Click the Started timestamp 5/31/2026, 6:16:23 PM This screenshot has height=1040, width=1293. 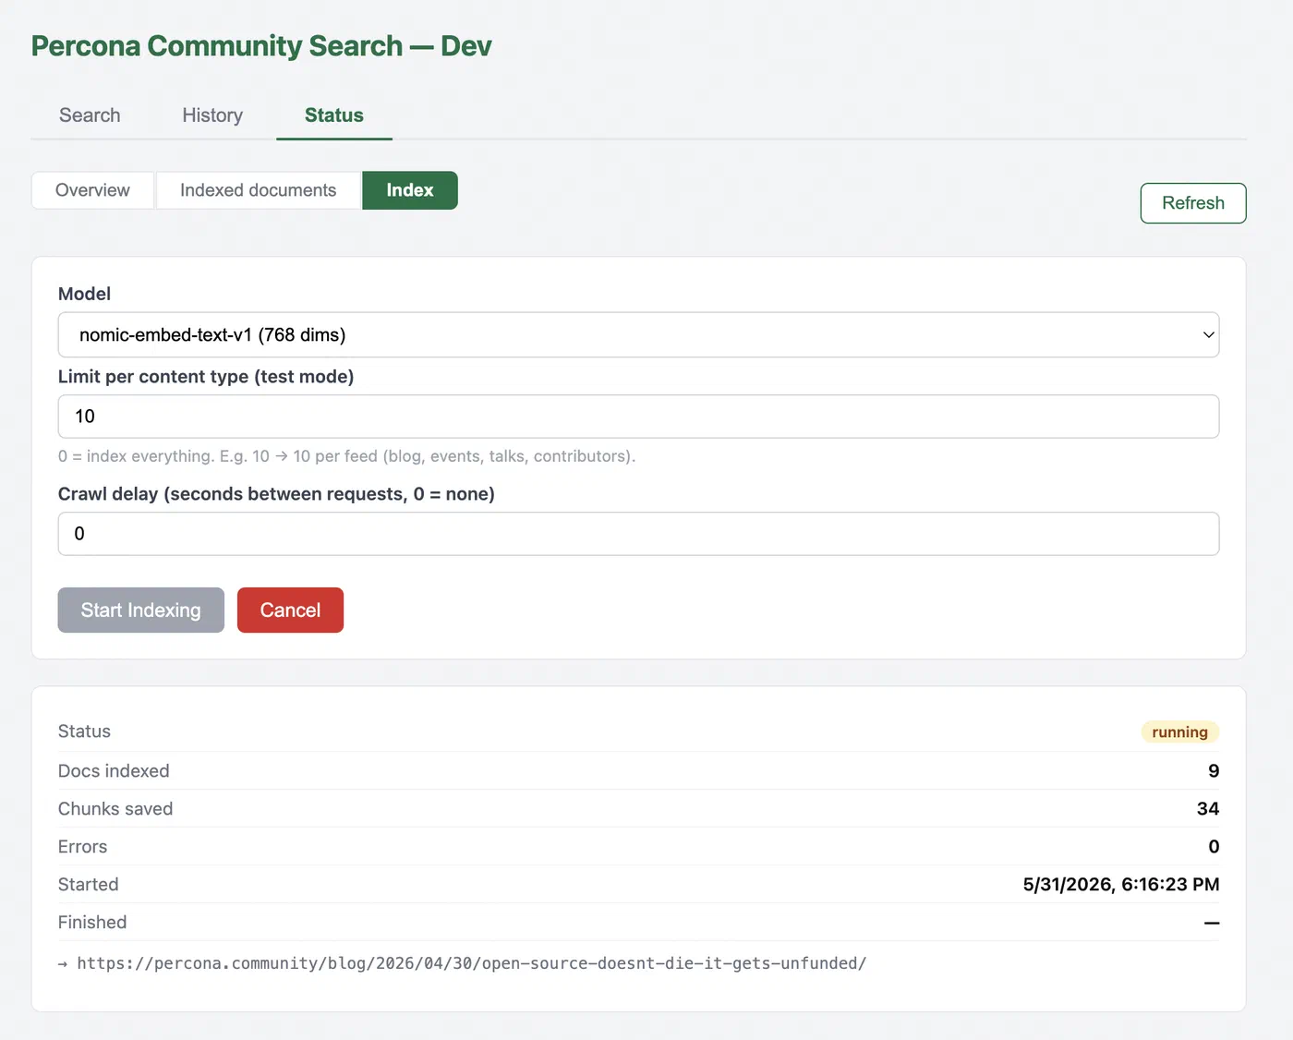pos(1121,885)
